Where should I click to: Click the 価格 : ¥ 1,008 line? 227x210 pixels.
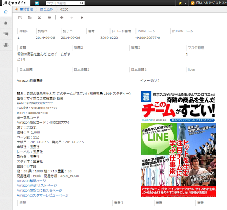(28, 132)
